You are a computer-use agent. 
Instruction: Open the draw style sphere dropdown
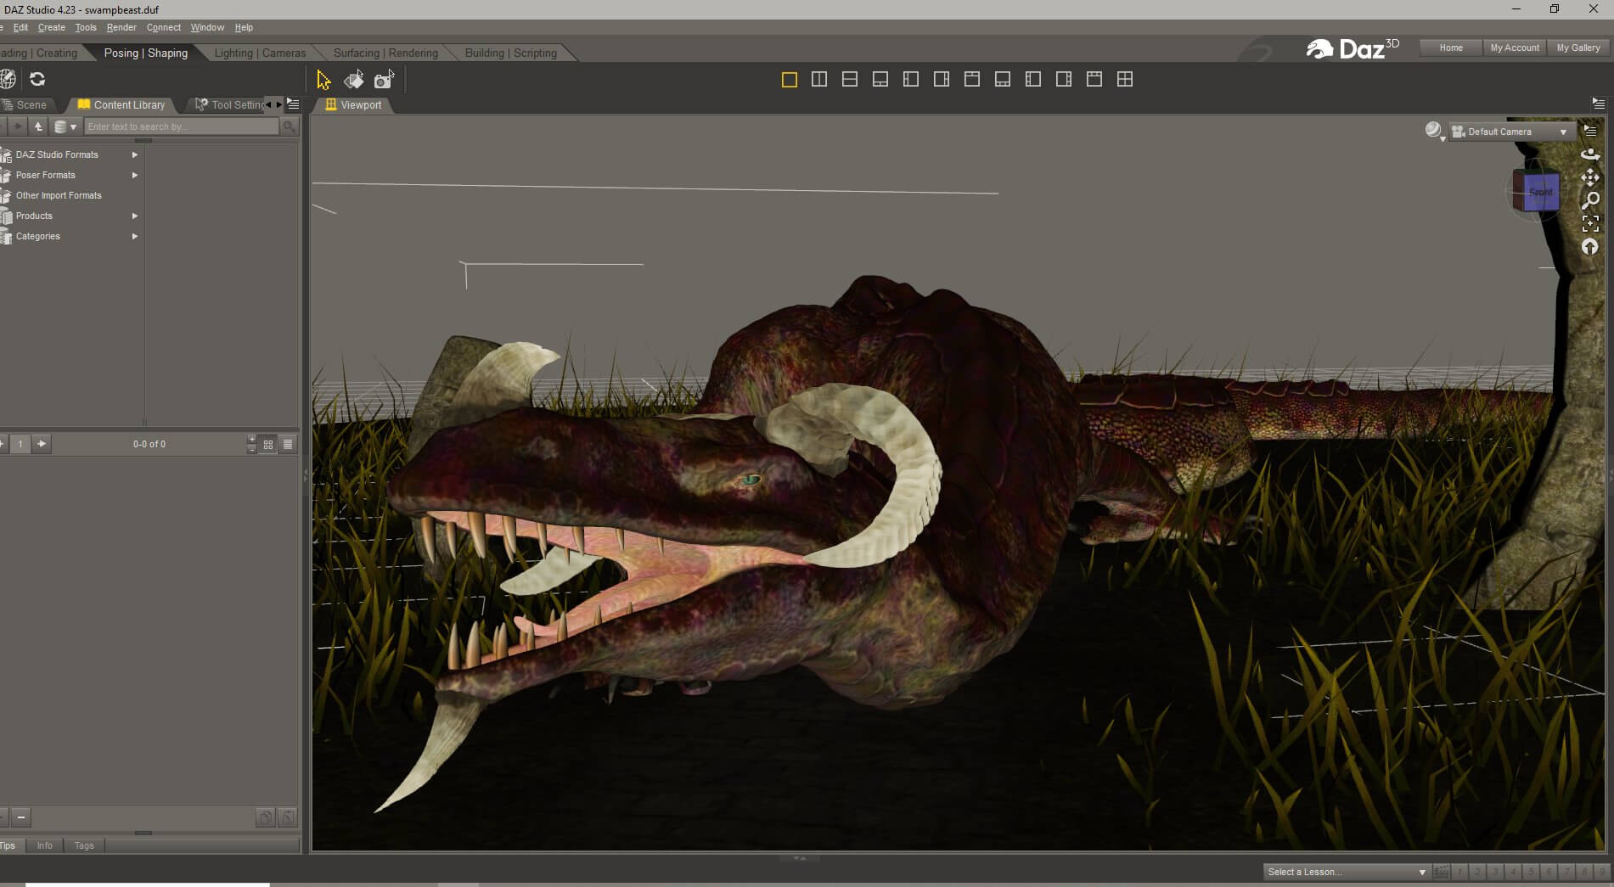[1434, 131]
